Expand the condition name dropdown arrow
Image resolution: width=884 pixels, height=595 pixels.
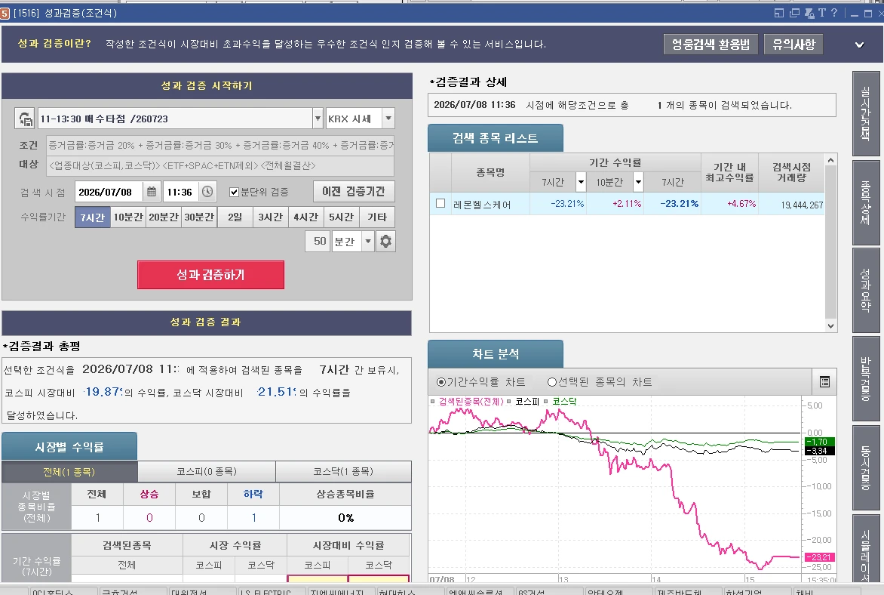coord(318,119)
